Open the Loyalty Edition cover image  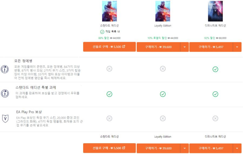[x=163, y=11]
